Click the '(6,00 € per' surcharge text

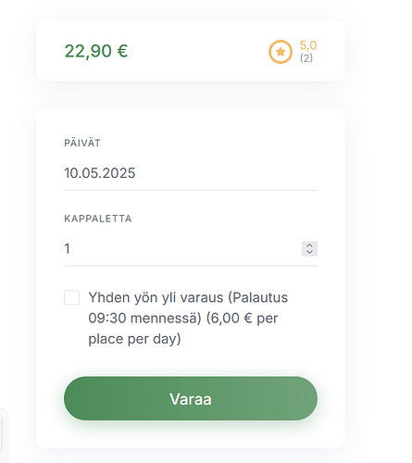243,319
